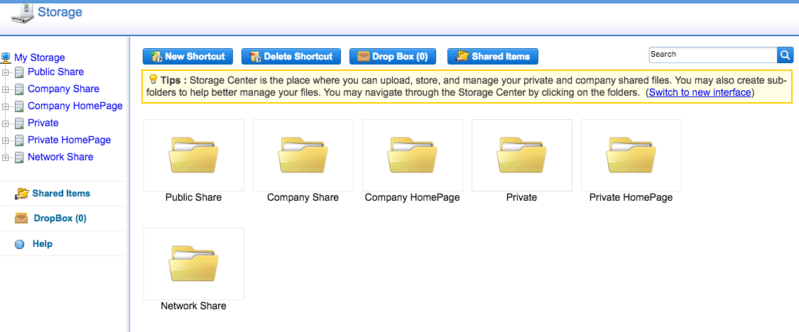Select My Storage in the tree
The height and width of the screenshot is (332, 799).
39,57
